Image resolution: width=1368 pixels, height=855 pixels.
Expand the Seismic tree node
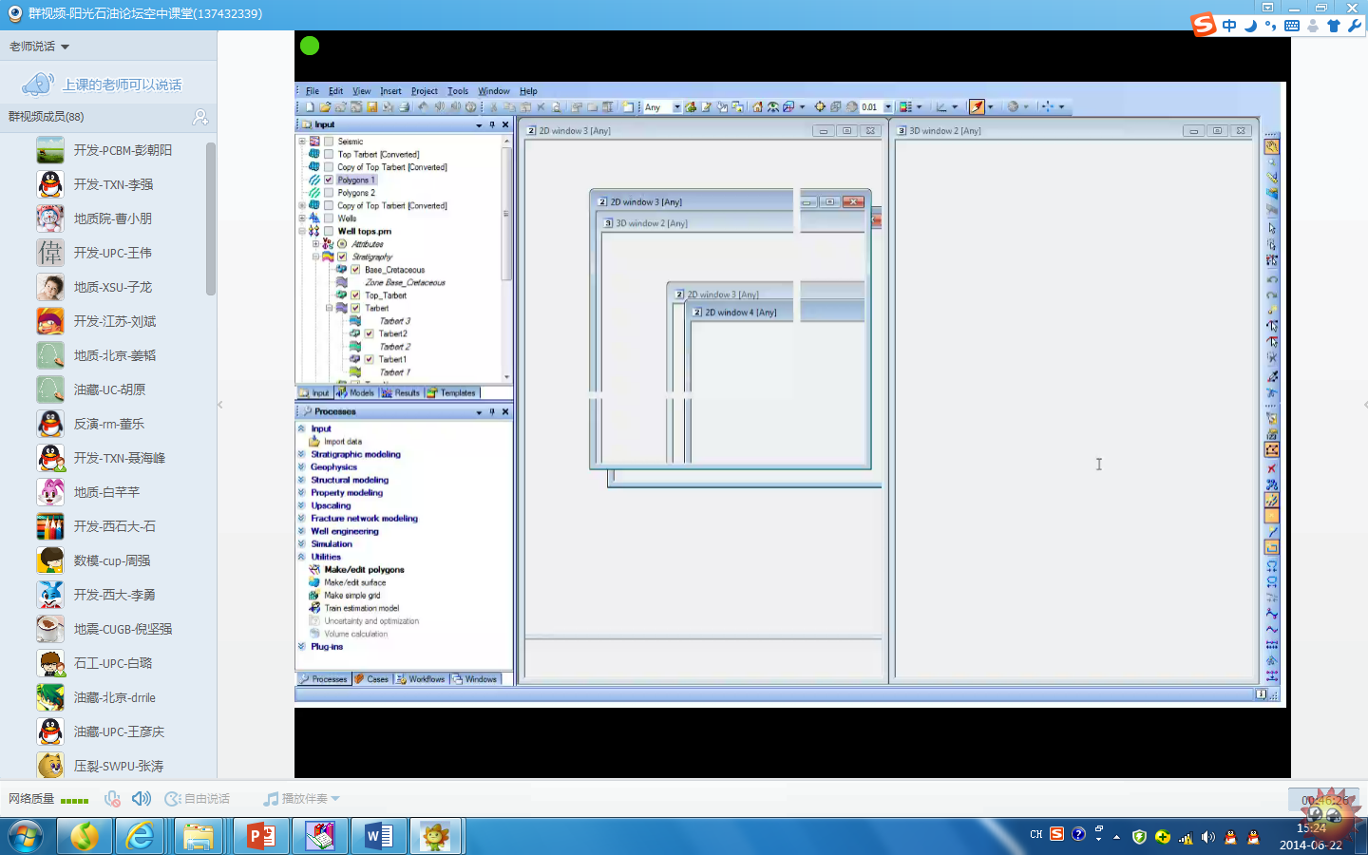302,142
